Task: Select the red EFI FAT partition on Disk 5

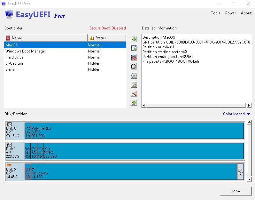Action: [28, 172]
